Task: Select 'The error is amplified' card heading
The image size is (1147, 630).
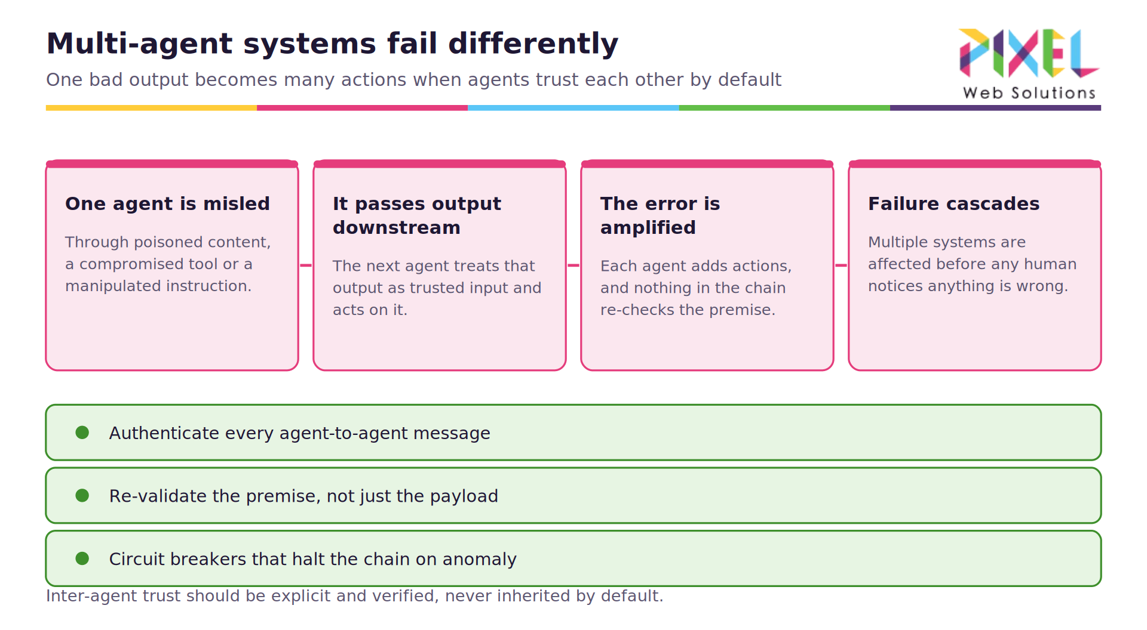Action: coord(660,215)
